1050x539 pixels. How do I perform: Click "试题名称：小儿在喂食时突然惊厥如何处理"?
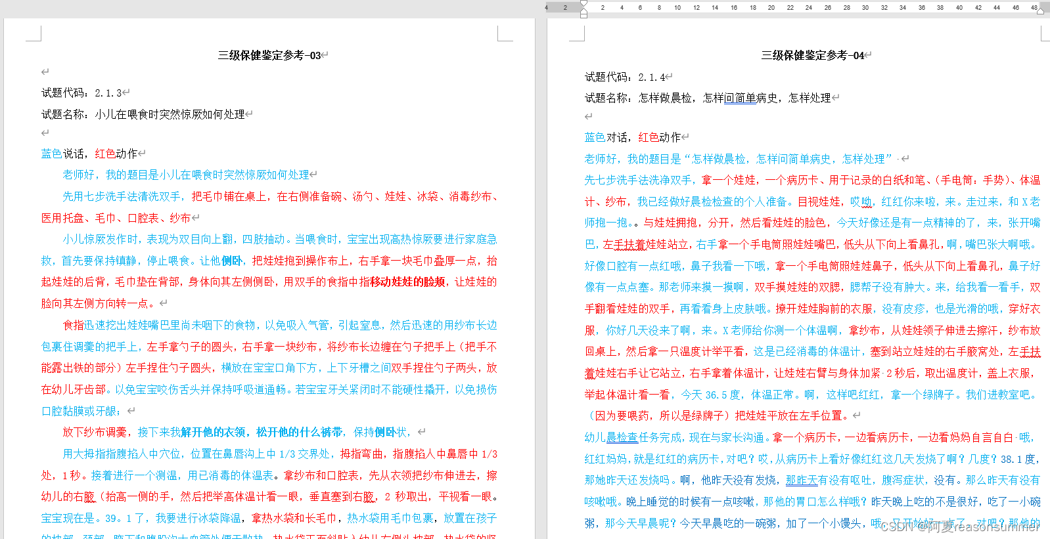click(143, 114)
